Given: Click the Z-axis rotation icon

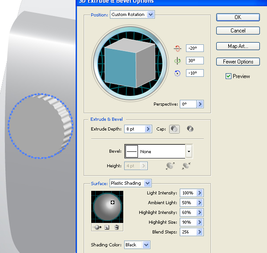Looking at the screenshot, I should click(x=177, y=73).
